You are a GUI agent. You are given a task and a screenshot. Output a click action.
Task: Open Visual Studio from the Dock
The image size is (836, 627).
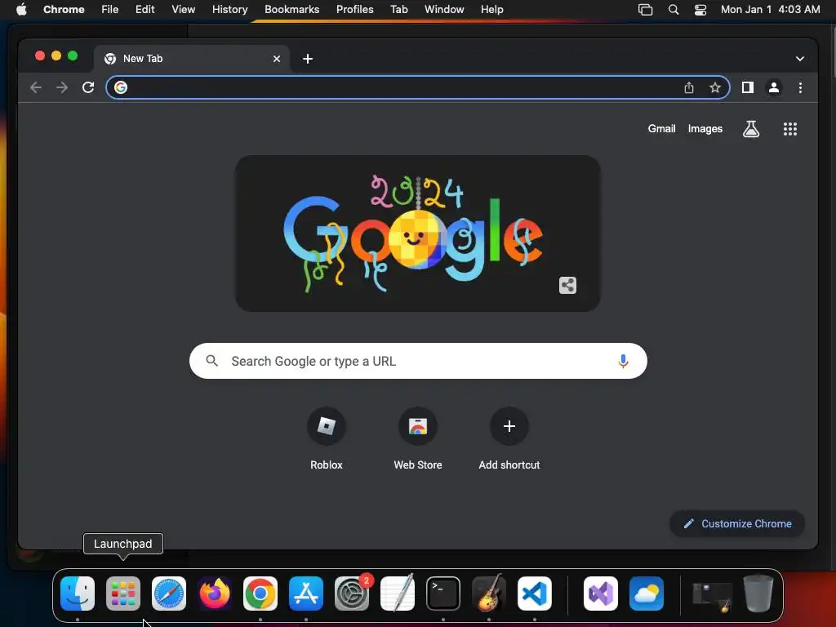coord(601,594)
